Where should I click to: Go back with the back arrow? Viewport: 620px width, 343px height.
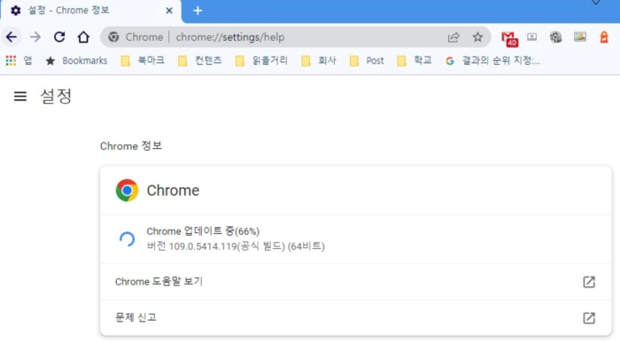(12, 37)
